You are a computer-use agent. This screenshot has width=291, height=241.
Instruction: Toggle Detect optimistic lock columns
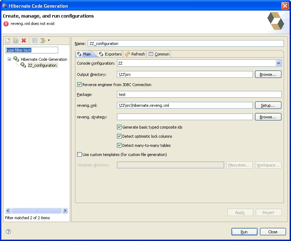(x=119, y=136)
